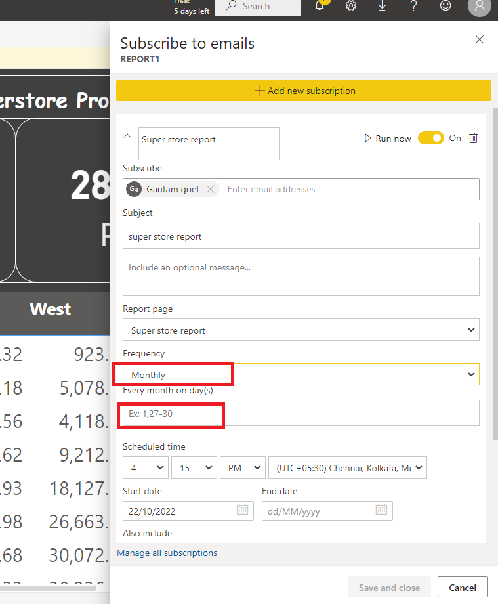This screenshot has height=604, width=498.
Task: Toggle the subscription On switch
Action: [x=430, y=138]
